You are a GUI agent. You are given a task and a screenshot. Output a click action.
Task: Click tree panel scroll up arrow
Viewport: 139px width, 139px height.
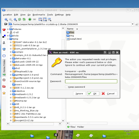[x=63, y=28]
